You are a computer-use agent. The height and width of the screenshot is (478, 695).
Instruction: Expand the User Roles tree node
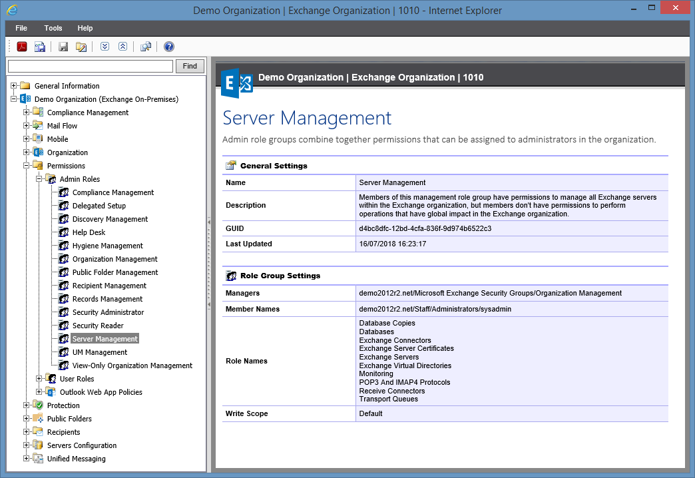coord(39,379)
